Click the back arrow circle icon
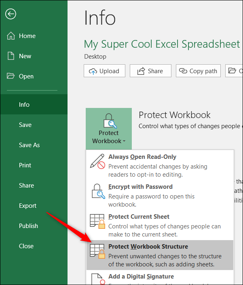Screen dimensions: 243x285 [x=11, y=14]
